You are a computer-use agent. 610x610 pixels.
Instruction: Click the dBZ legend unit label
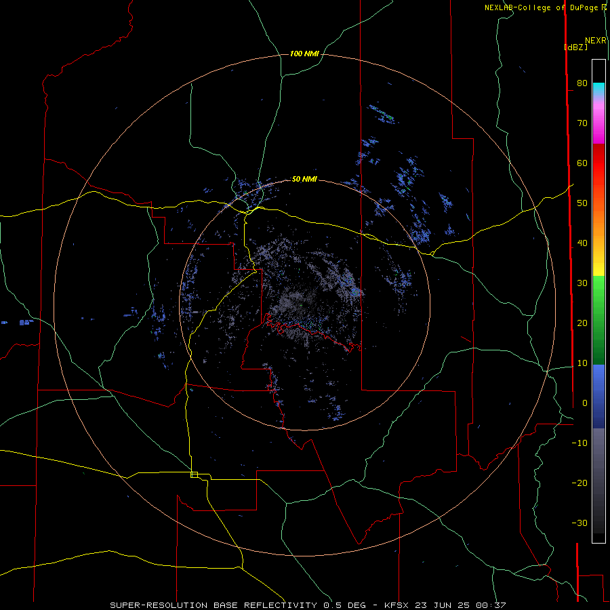point(575,47)
